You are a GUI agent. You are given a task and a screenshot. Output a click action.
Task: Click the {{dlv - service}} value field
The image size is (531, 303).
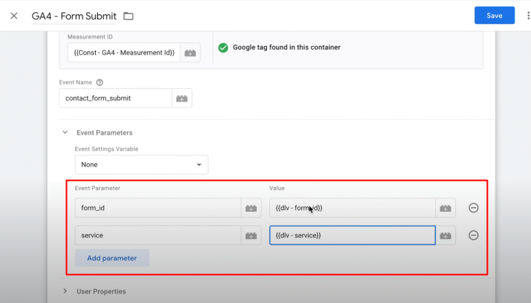[352, 236]
